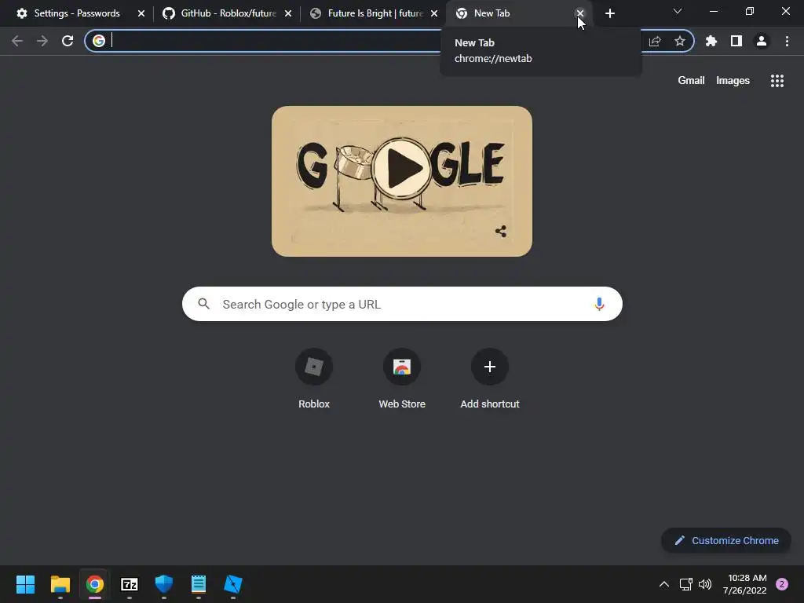
Task: Close the Settings - Passwords tab
Action: (141, 13)
